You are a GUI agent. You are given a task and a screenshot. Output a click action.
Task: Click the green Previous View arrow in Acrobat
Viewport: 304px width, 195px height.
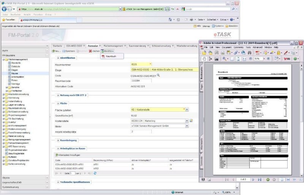[268, 180]
